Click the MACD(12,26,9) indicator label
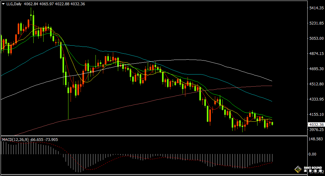325x176 pixels. click(16, 140)
